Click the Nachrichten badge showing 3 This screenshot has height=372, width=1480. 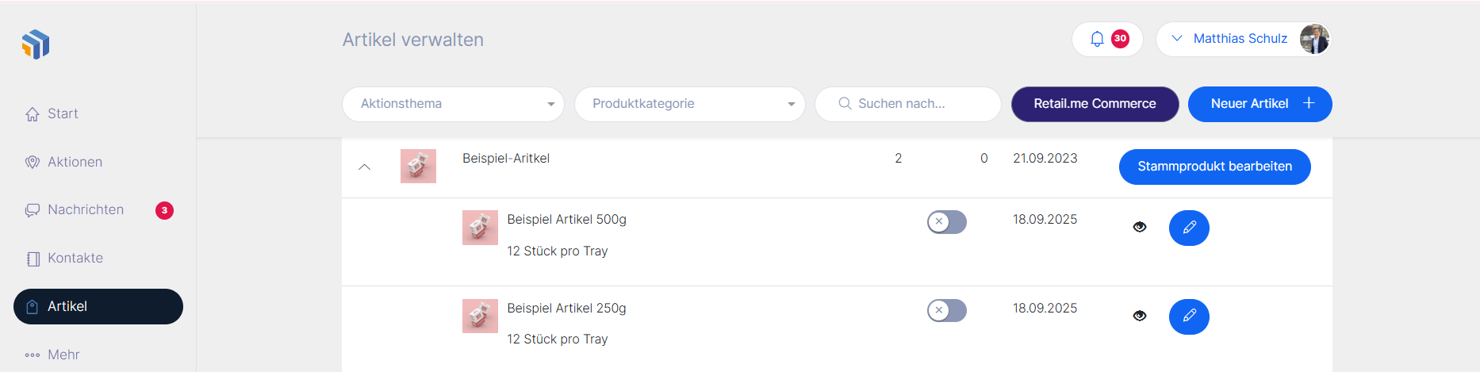click(x=164, y=210)
